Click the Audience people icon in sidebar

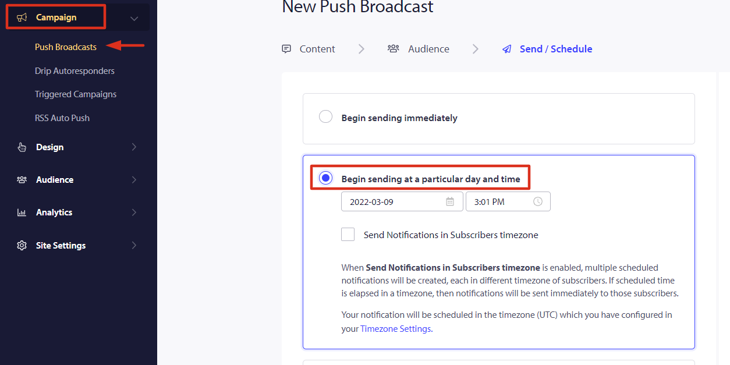coord(22,180)
